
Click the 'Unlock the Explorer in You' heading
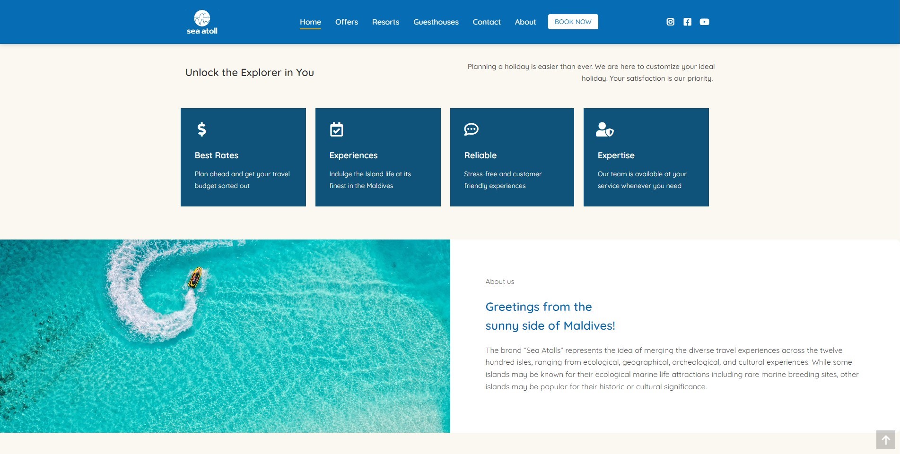point(250,72)
